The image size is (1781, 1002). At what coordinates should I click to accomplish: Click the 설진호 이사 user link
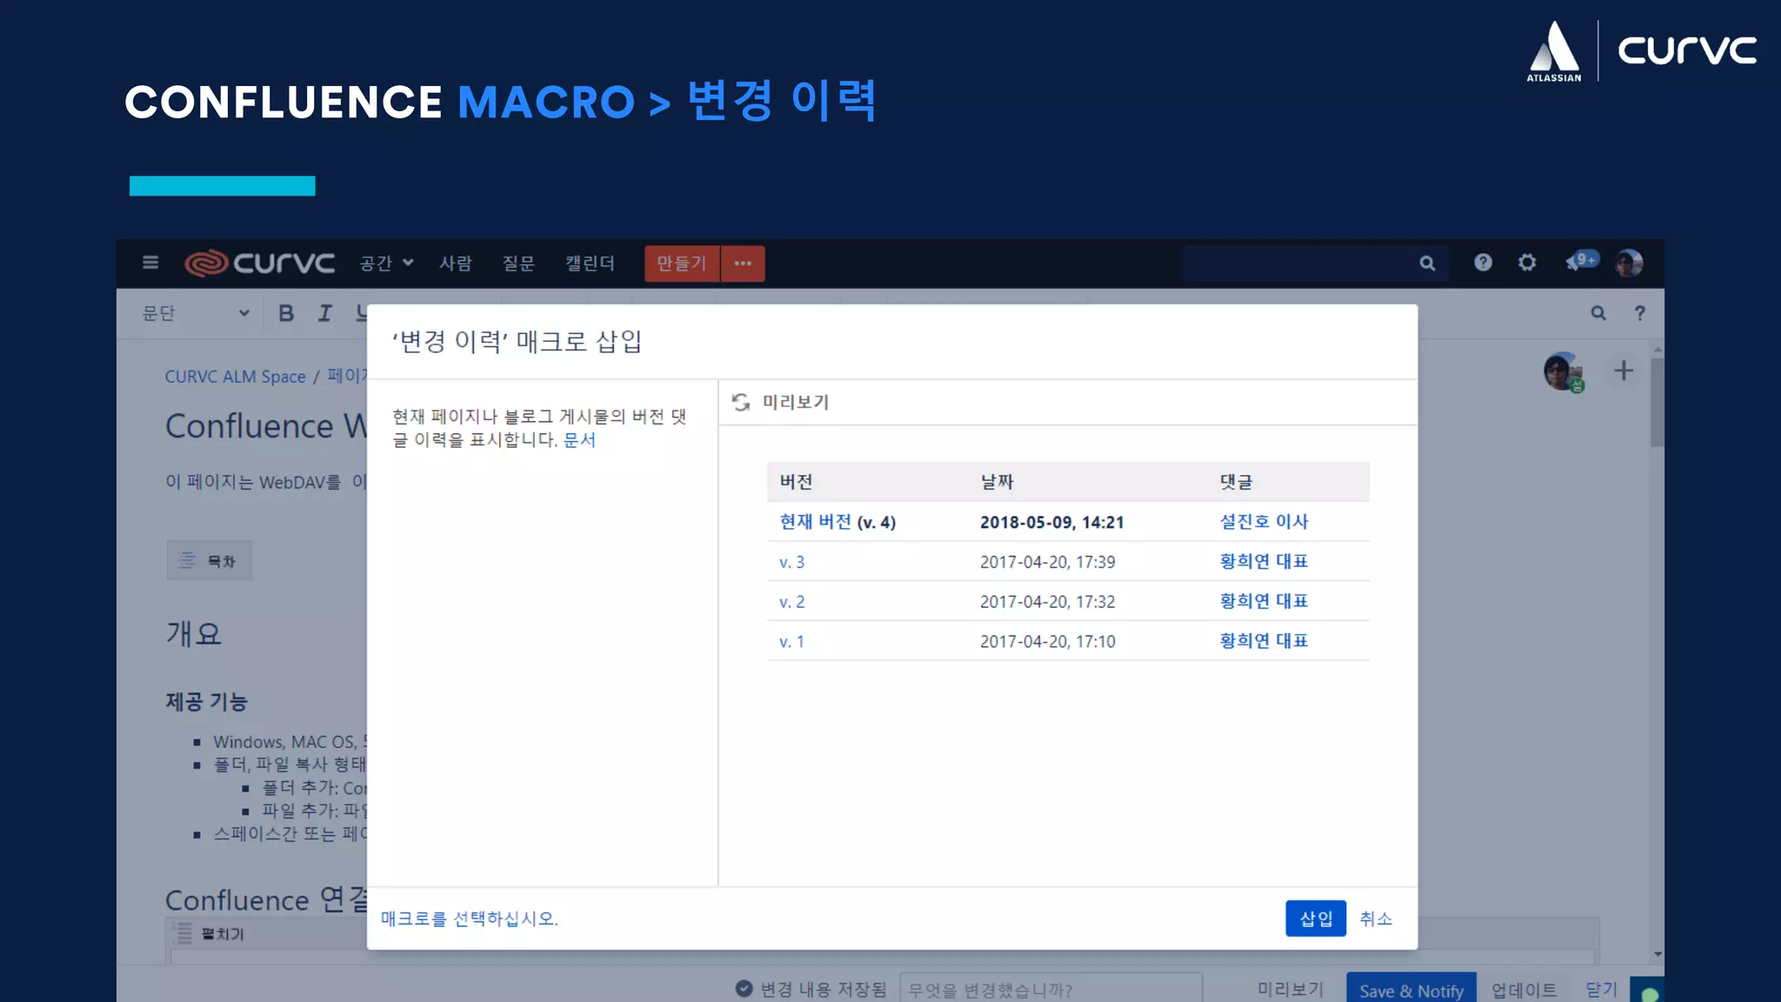click(x=1264, y=522)
